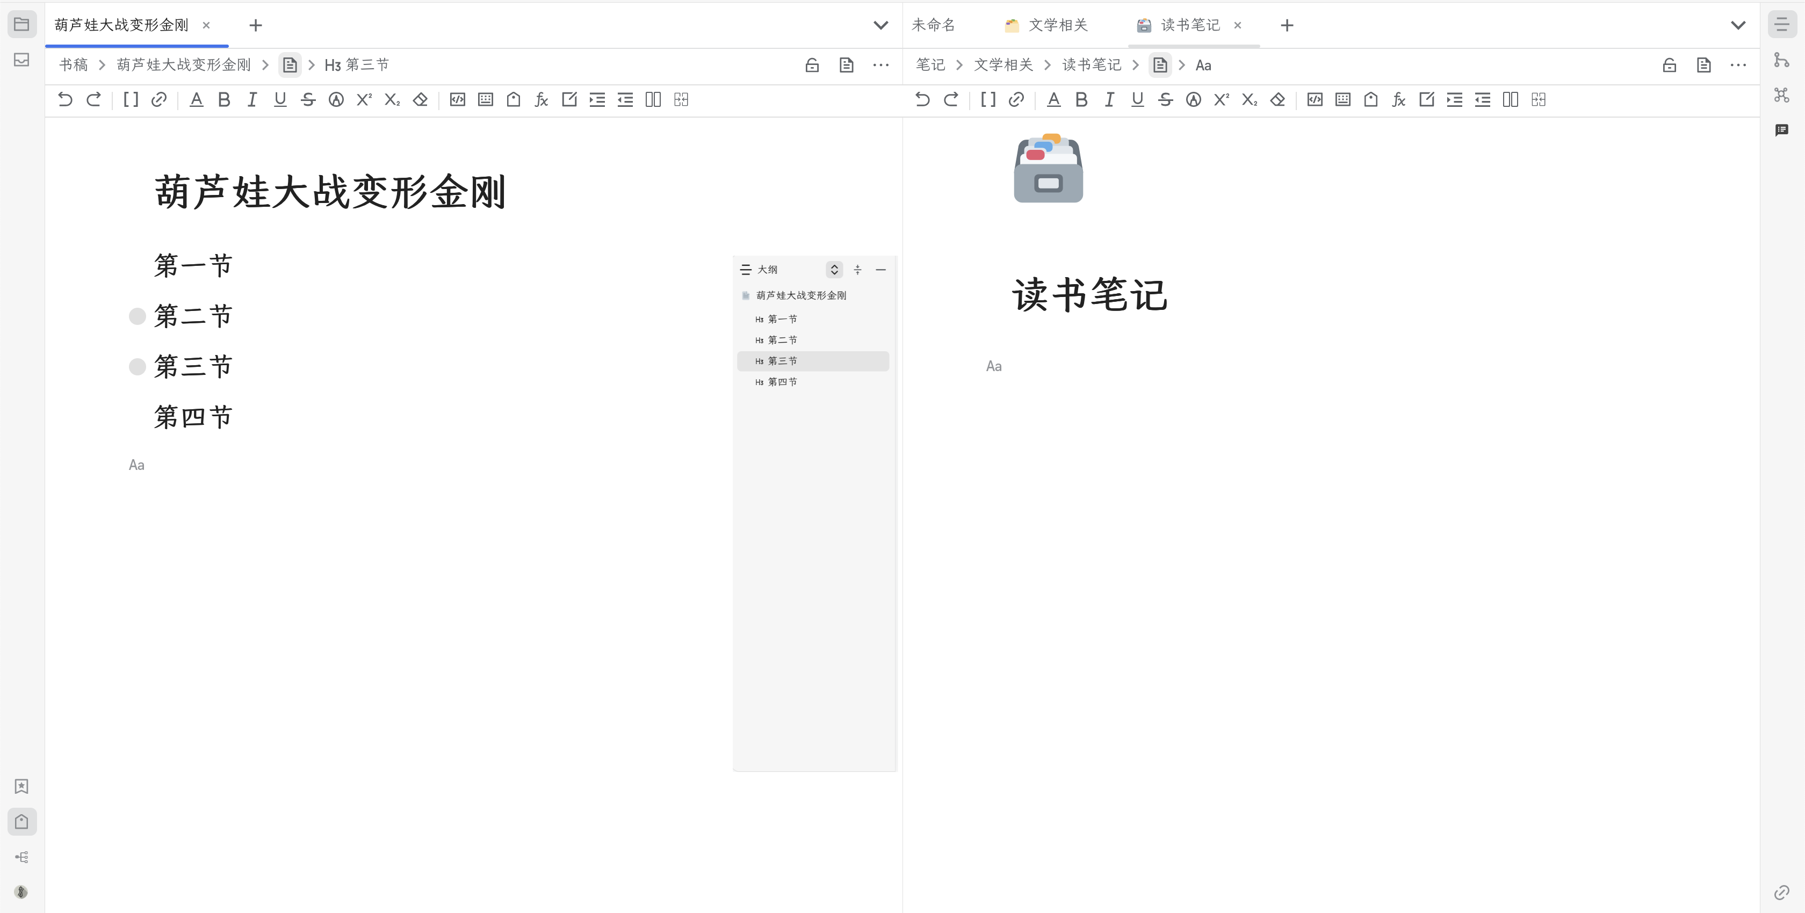Apply strikethrough formatting in the right editor
This screenshot has height=913, width=1805.
coord(1165,99)
